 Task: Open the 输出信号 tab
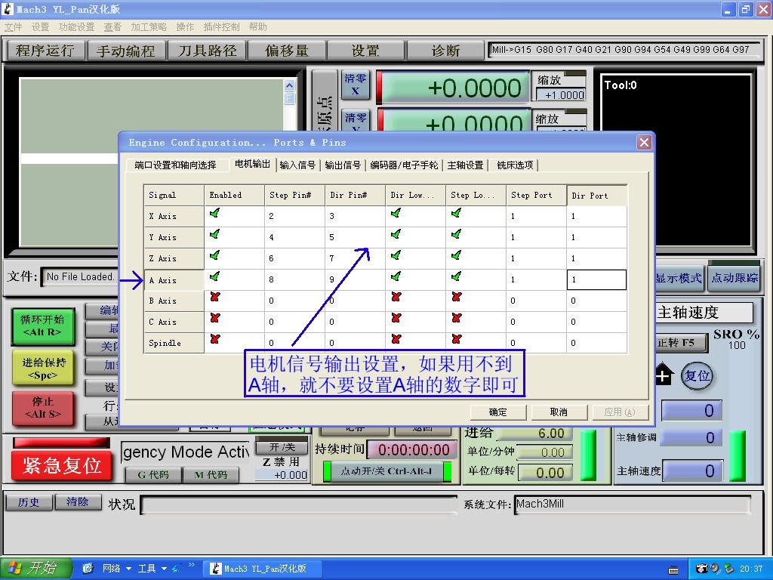343,165
